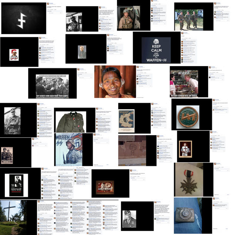Click author avatar beside the belt buckle post

tap(214, 199)
